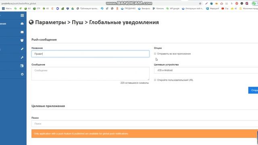Image resolution: width=258 pixels, height=145 pixels.
Task: Open the API google bookmark
Action: tap(173, 8)
